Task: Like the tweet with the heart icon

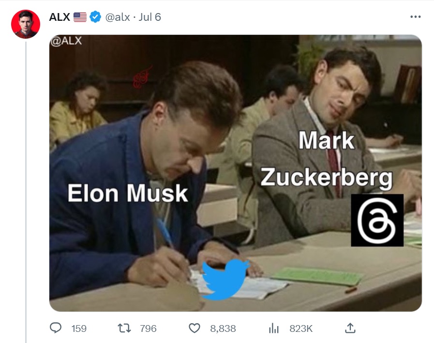Action: click(x=194, y=328)
